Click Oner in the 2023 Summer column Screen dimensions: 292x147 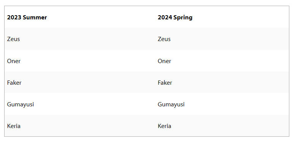click(14, 61)
